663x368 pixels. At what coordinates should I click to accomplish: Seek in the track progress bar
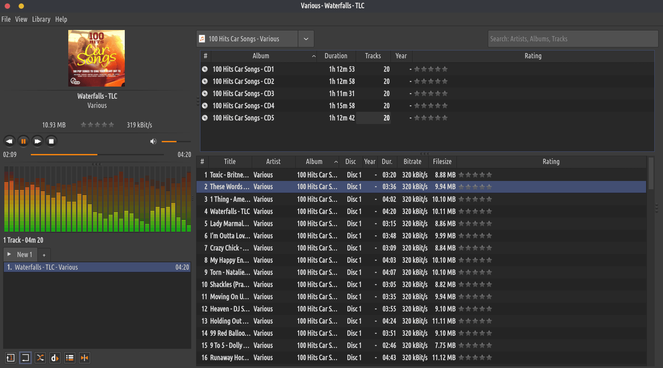97,154
